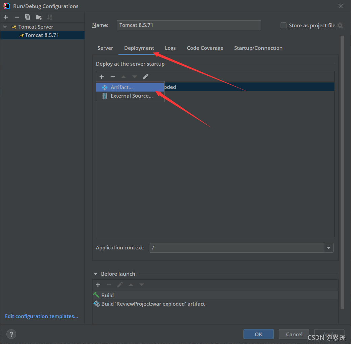The width and height of the screenshot is (351, 344).
Task: Create new folder for configurations icon
Action: click(39, 17)
